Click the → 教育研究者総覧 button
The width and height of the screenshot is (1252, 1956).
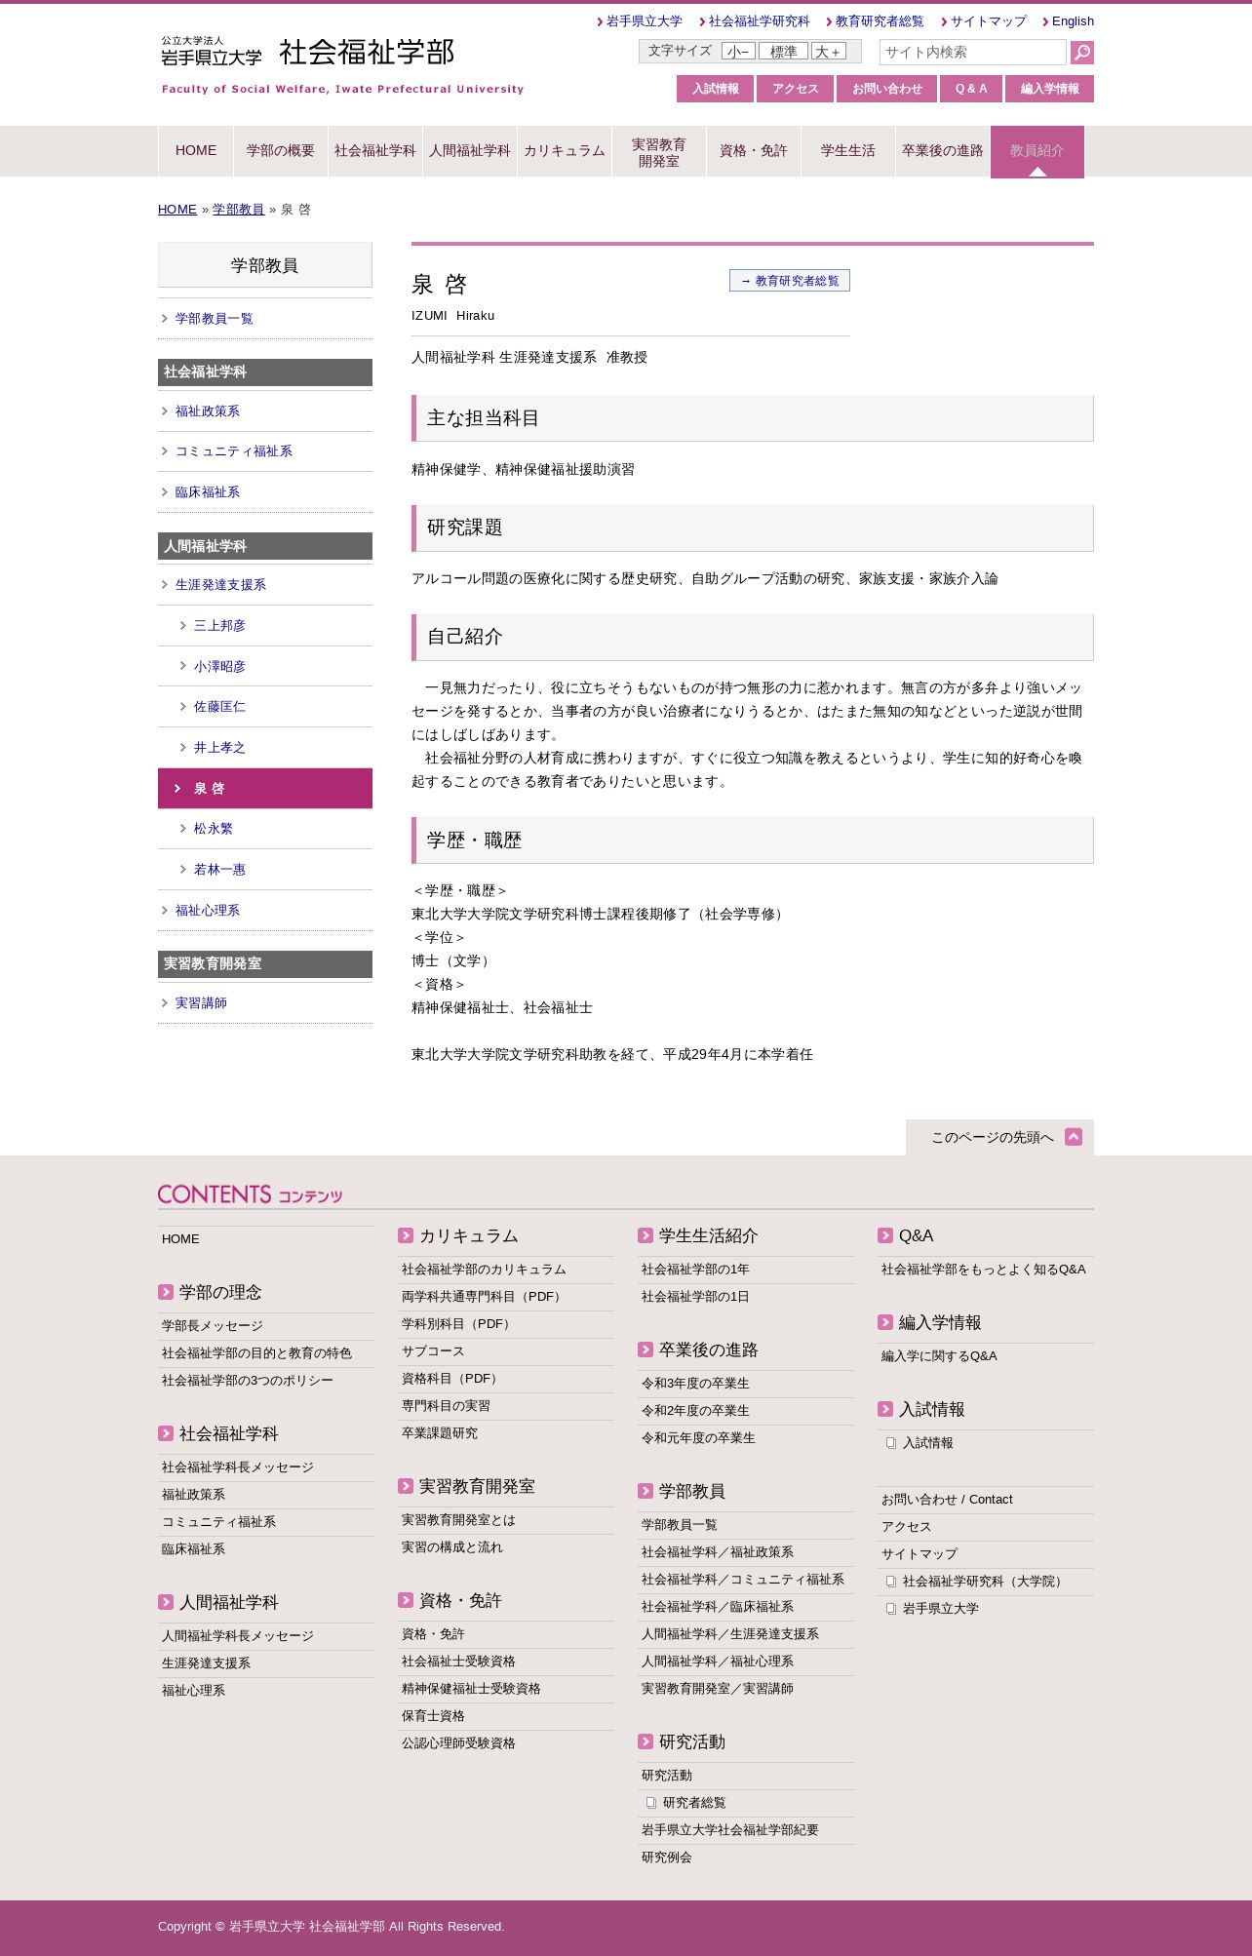[790, 281]
